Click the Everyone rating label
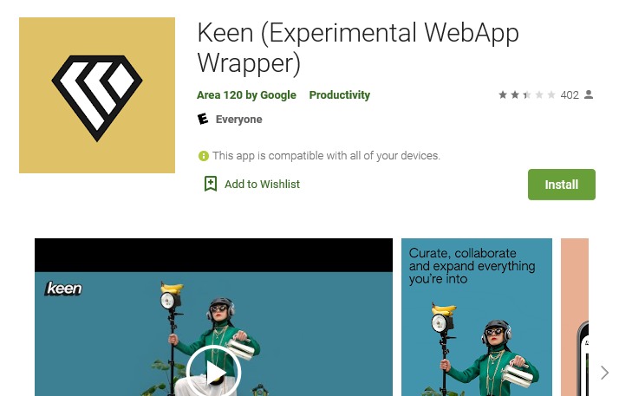This screenshot has width=619, height=396. click(238, 119)
